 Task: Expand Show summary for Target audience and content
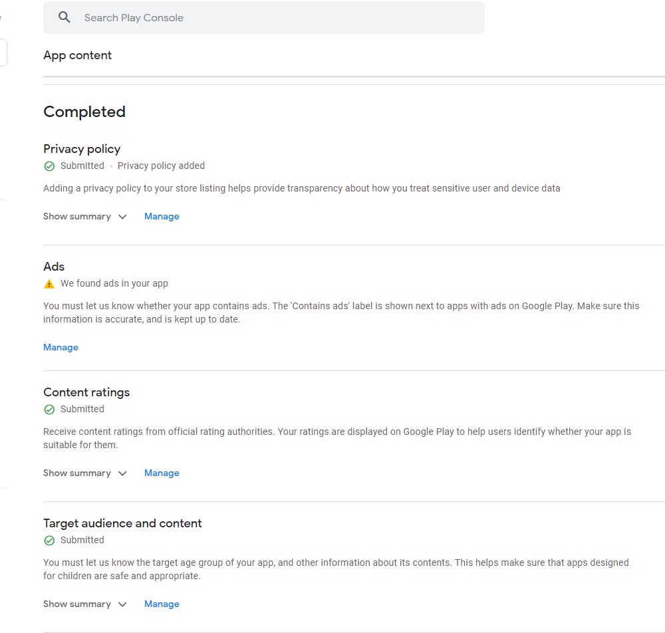click(x=77, y=604)
